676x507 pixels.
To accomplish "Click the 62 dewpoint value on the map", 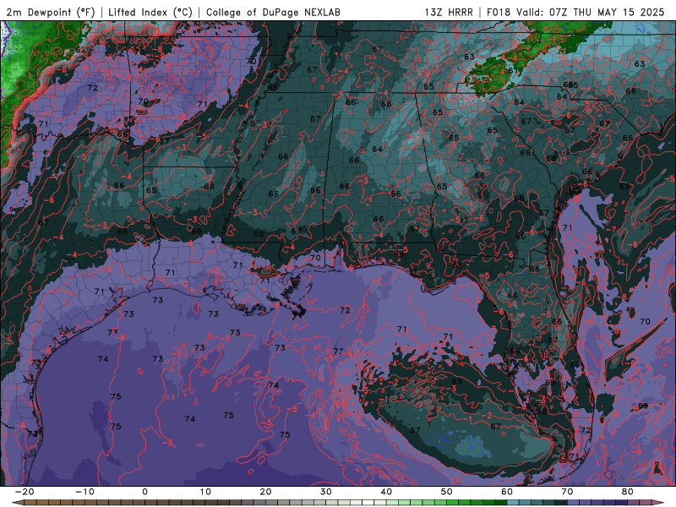I will (80, 50).
